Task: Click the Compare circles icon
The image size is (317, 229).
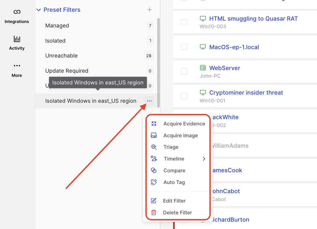Action: tap(154, 170)
